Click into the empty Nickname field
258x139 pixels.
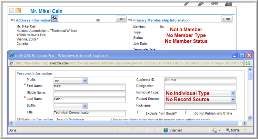point(200,106)
